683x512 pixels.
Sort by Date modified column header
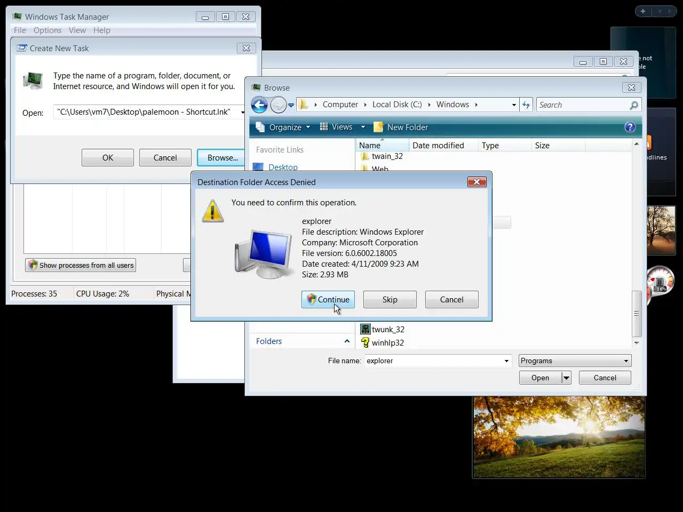click(x=443, y=145)
